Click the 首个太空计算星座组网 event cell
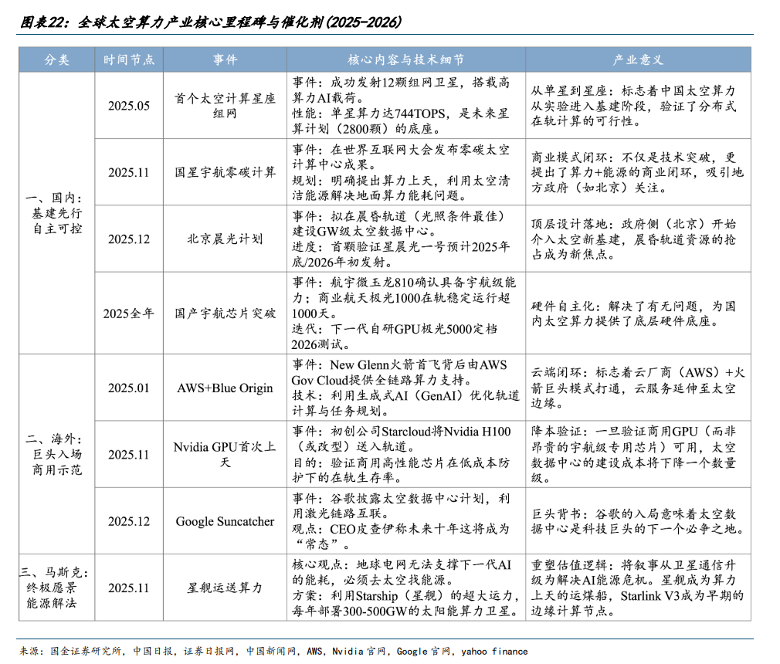This screenshot has height=664, width=780. pos(225,106)
